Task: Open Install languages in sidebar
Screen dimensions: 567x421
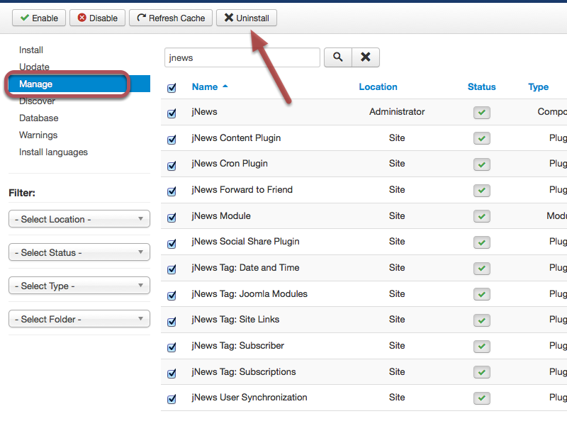Action: 54,152
